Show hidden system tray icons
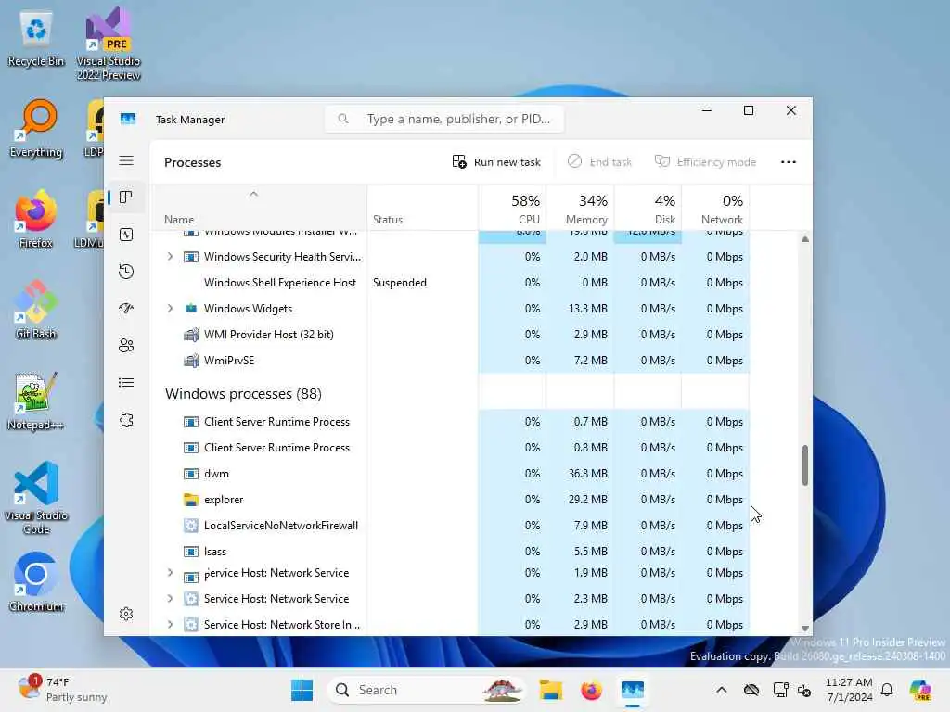Viewport: 950px width, 712px height. click(x=721, y=690)
